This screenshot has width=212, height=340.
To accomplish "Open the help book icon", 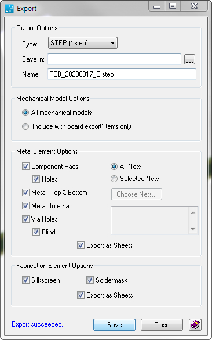I will pos(195,324).
